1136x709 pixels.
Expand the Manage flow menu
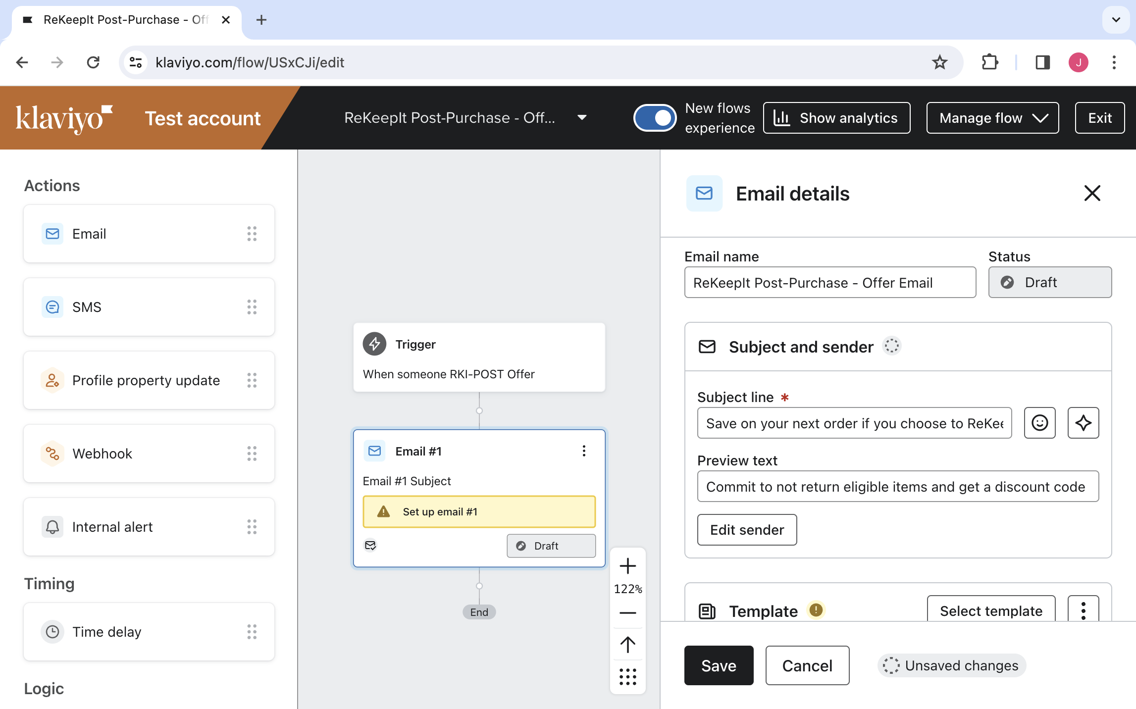992,118
